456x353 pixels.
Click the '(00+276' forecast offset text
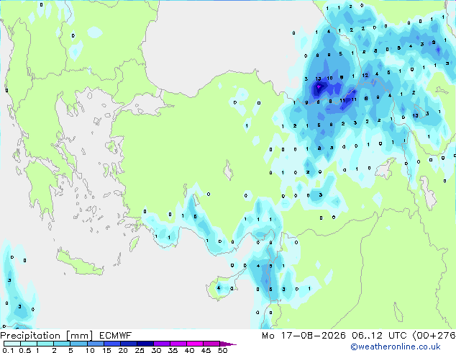coord(434,336)
